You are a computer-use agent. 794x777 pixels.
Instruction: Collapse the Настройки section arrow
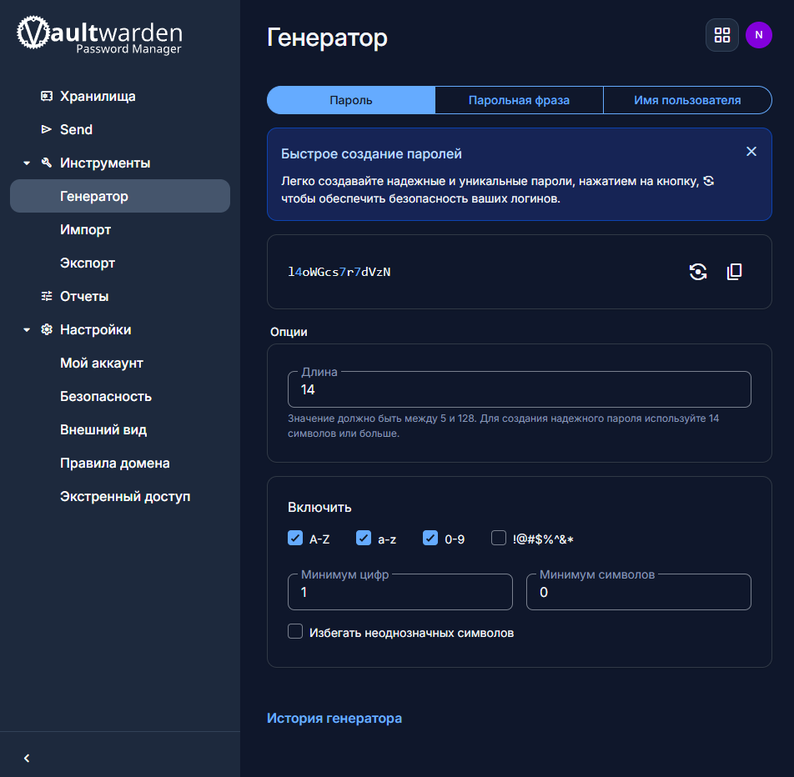tap(27, 330)
